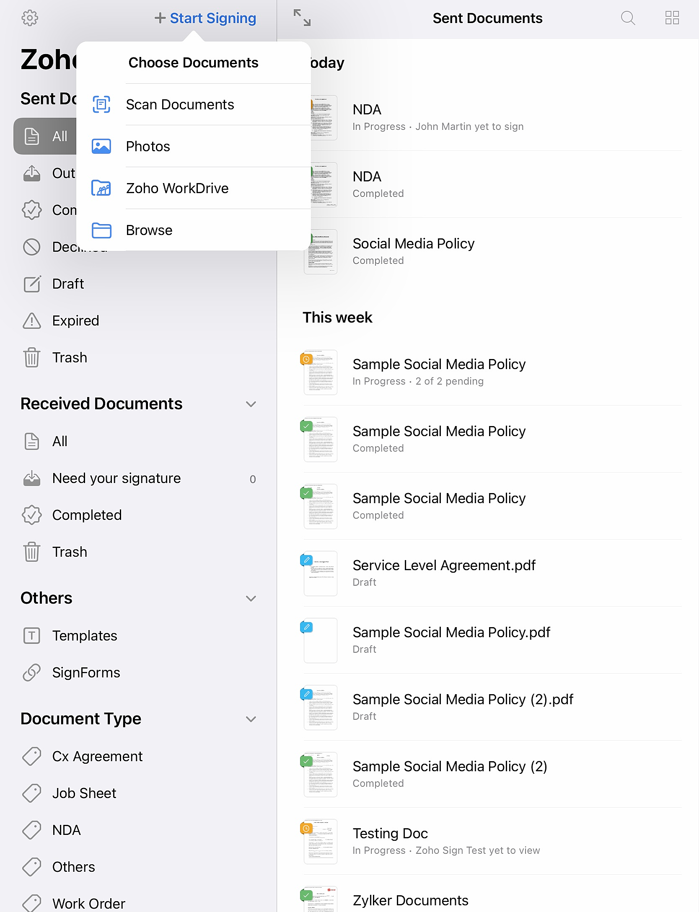The image size is (699, 912).
Task: Select the All filter under Sent Documents
Action: tap(45, 136)
